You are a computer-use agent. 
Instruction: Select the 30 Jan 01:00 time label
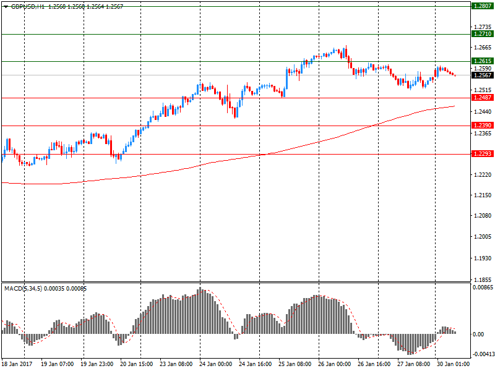coord(454,364)
